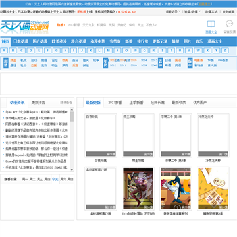
Task: Open 国产动漫 in the navigation bar
Action: pos(40,41)
